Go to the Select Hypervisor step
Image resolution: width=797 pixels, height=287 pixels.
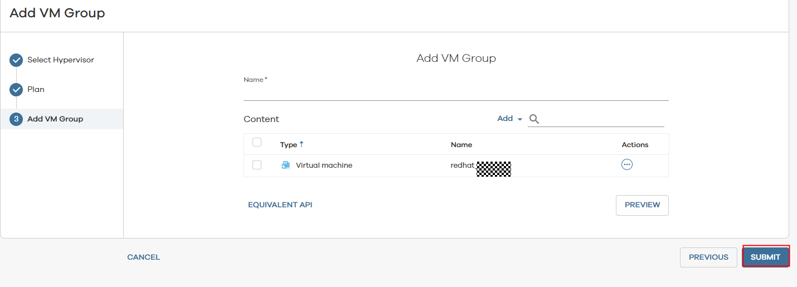[x=61, y=60]
